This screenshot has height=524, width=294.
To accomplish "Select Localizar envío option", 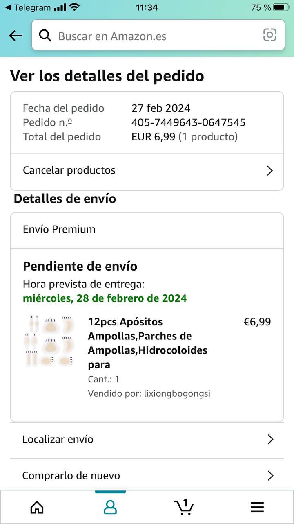I will click(58, 439).
